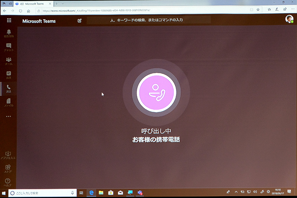Image resolution: width=297 pixels, height=198 pixels.
Task: Go to Edge home page
Action: tap(29, 11)
